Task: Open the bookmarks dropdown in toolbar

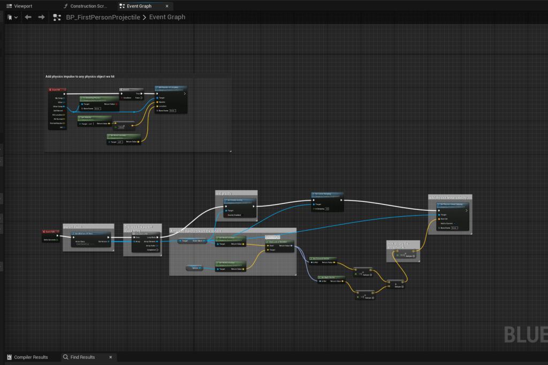Action: (x=13, y=17)
